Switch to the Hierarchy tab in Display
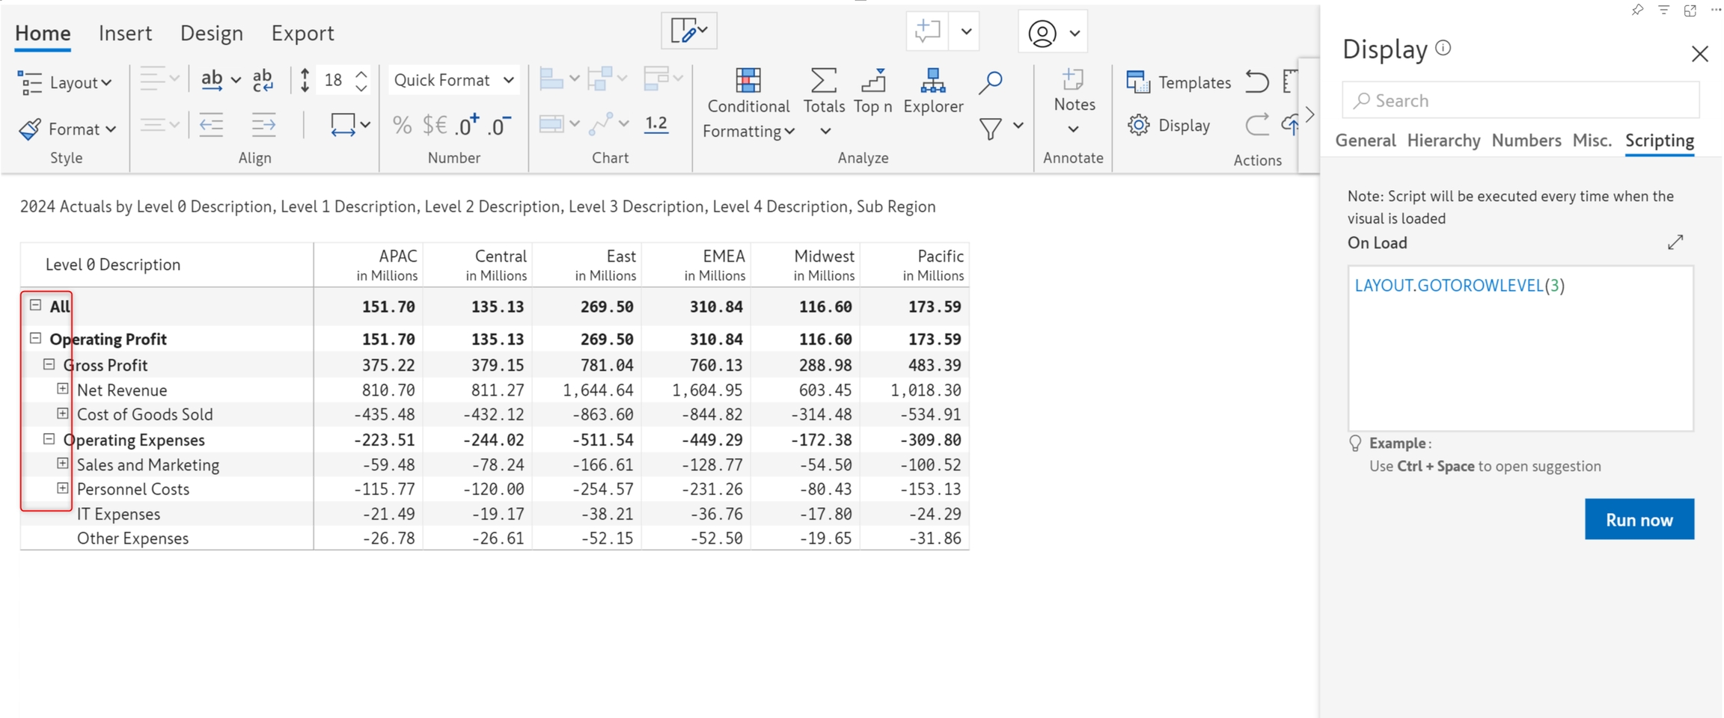 point(1443,141)
